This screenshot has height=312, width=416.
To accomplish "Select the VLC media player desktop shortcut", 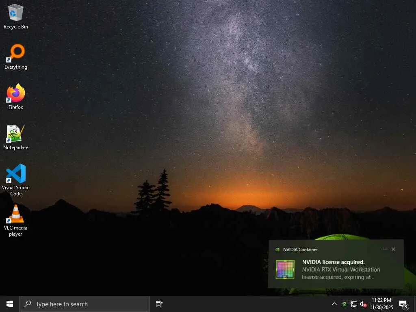I will 16,221.
